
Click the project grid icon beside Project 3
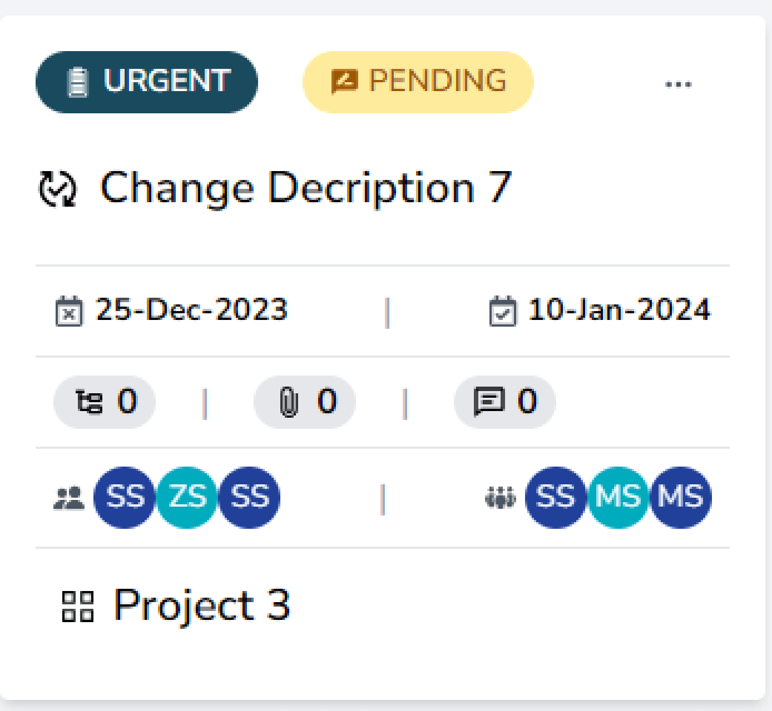[78, 608]
